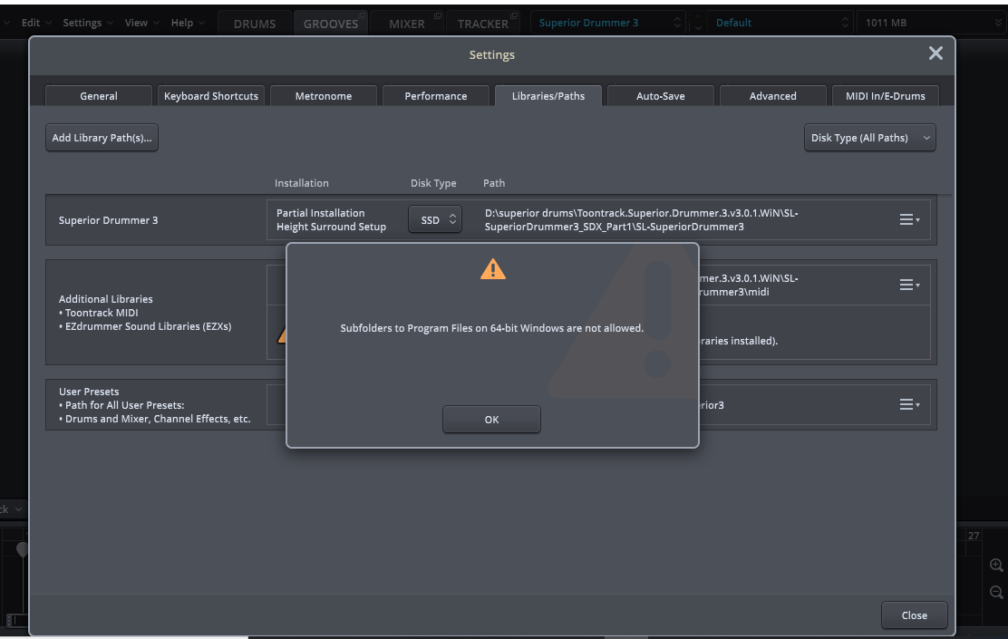Select the Libraries/Paths tab
Image resolution: width=1008 pixels, height=639 pixels.
click(x=548, y=96)
